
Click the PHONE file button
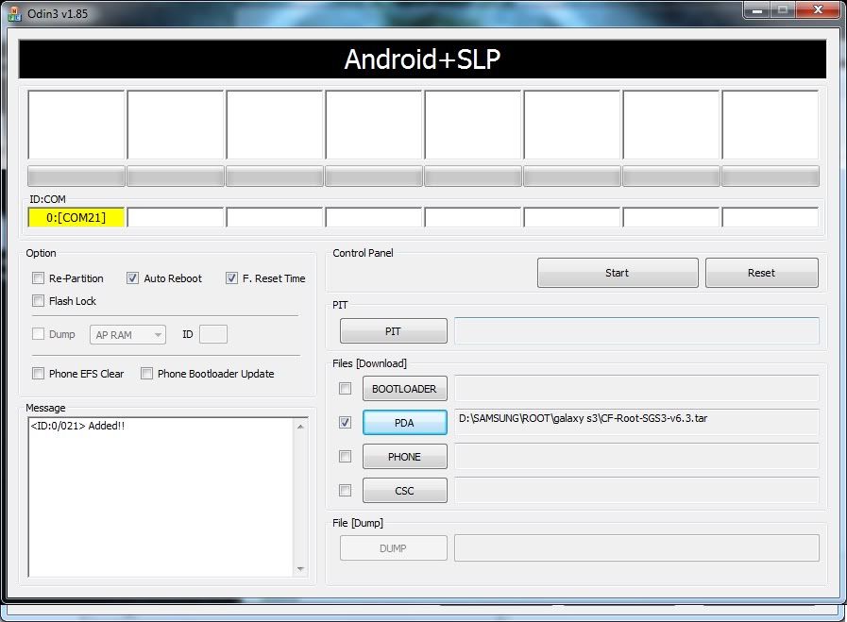coord(405,457)
